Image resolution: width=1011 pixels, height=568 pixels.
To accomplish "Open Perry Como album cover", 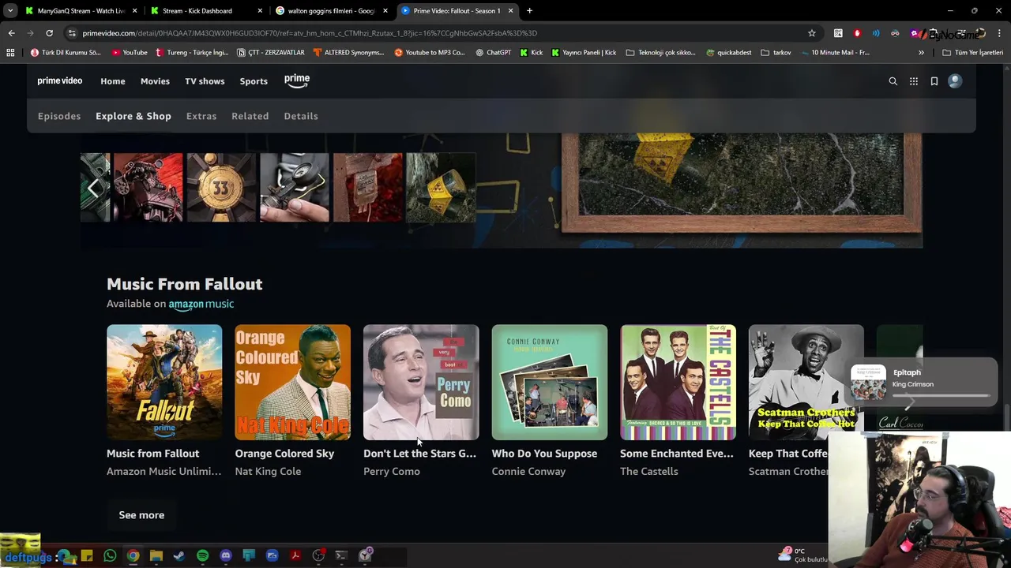I will [421, 382].
